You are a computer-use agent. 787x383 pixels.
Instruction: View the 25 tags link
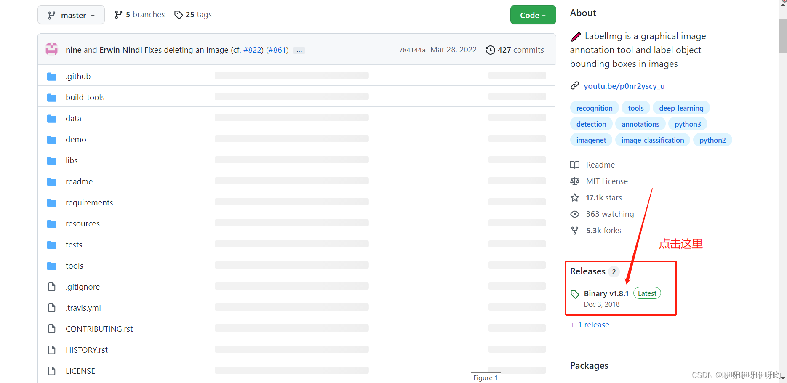coord(193,15)
